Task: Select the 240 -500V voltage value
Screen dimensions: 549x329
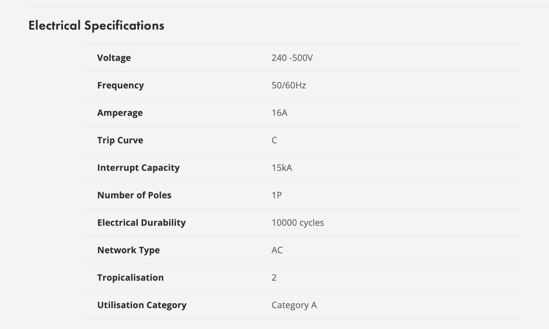Action: click(x=292, y=58)
